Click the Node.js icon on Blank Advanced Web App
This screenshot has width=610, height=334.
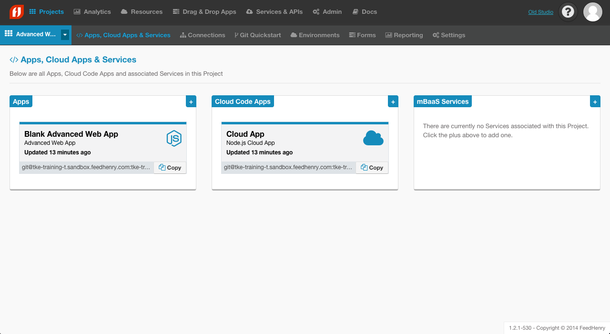point(174,138)
